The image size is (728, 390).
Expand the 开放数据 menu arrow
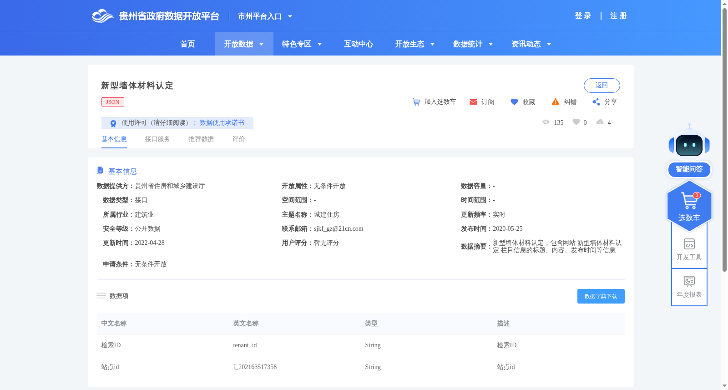(x=261, y=44)
